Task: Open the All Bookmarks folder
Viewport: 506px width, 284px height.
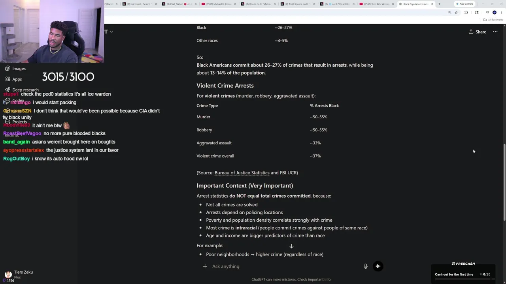Action: 493,20
